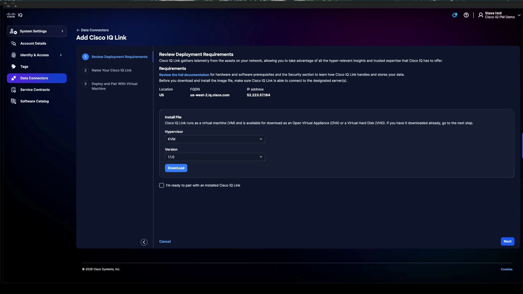Click the Service Contracts icon
Image resolution: width=523 pixels, height=294 pixels.
pyautogui.click(x=13, y=90)
